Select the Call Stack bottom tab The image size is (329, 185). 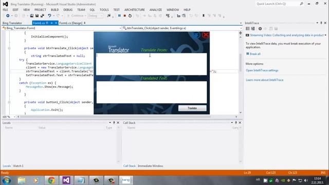129,166
